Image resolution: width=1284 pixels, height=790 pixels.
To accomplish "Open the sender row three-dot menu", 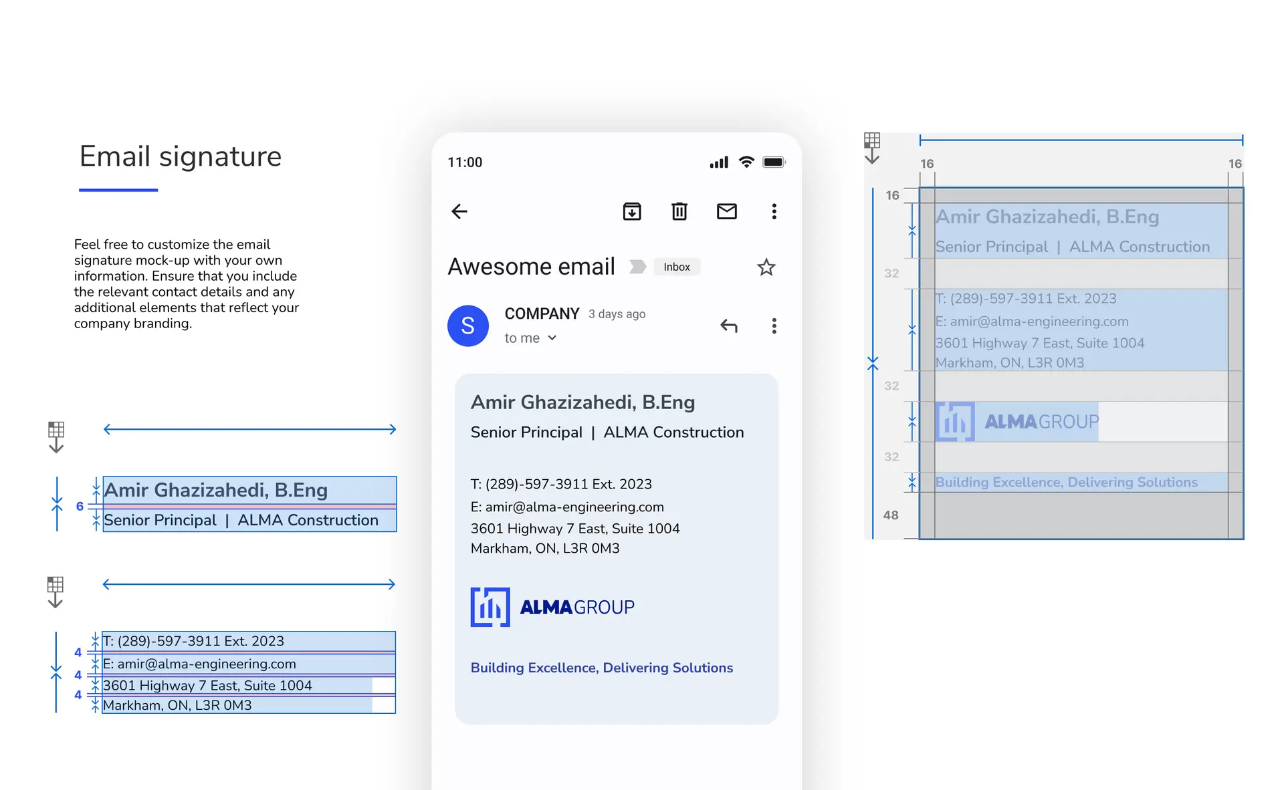I will coord(774,326).
